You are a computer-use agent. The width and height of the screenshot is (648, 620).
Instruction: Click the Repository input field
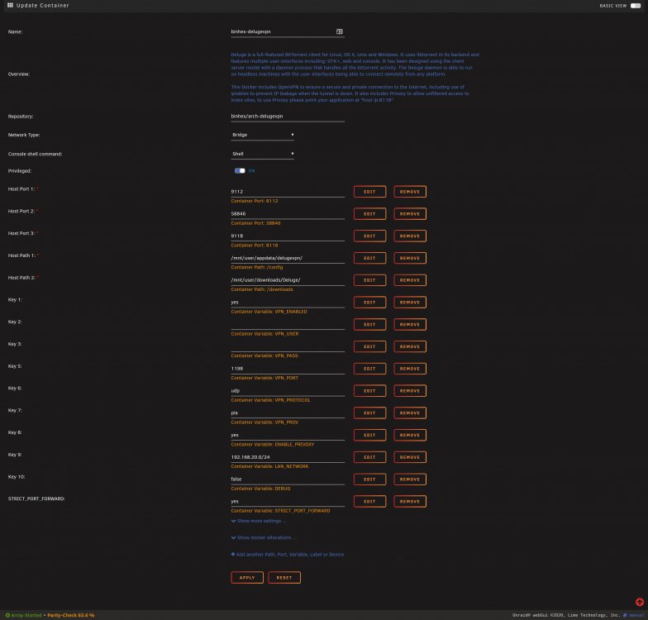click(288, 117)
